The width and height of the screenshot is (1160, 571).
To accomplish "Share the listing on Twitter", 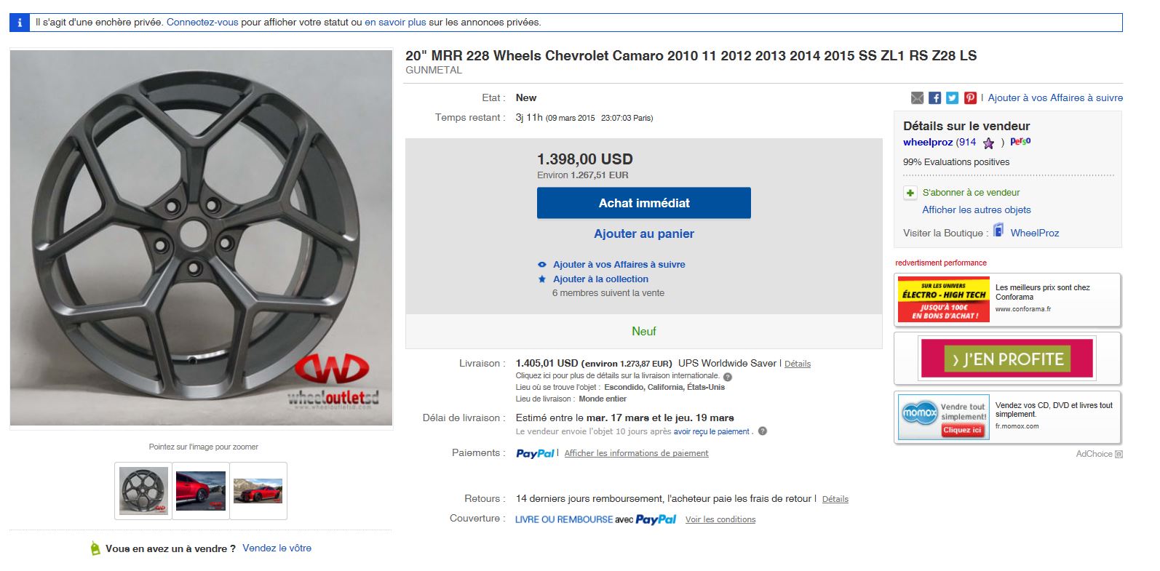I will tap(952, 98).
